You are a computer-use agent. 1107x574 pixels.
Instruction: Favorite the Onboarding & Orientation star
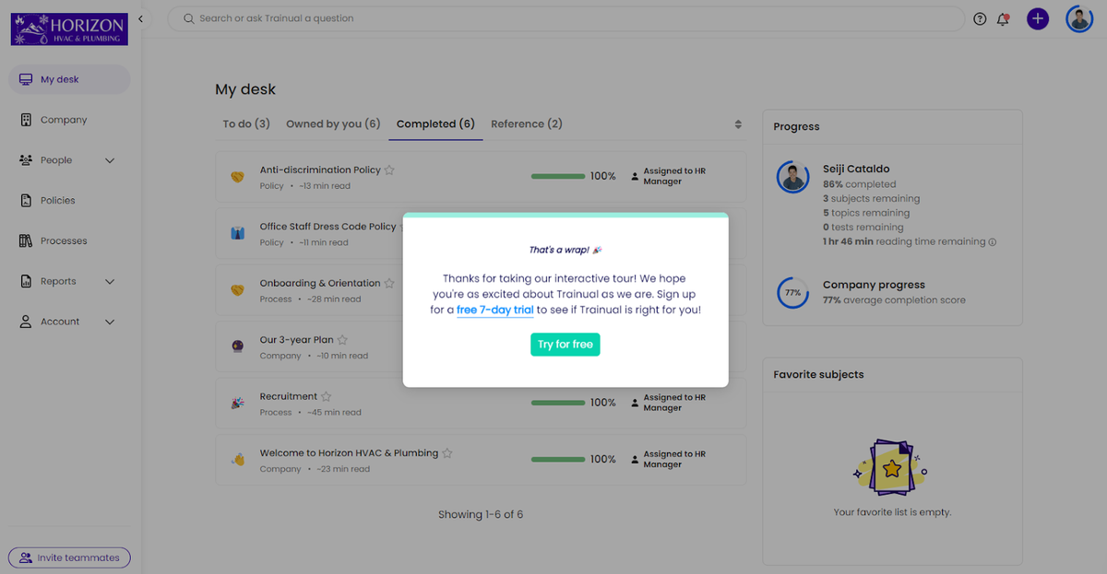[389, 283]
